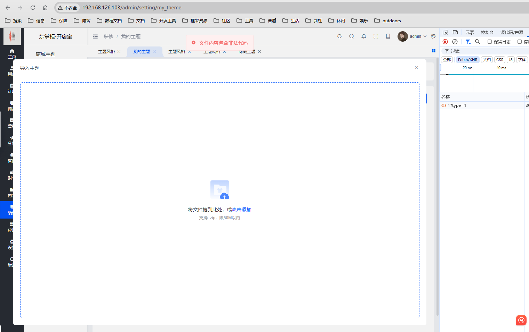Click DevTools clear network log icon
Image resolution: width=529 pixels, height=332 pixels.
pyautogui.click(x=455, y=42)
